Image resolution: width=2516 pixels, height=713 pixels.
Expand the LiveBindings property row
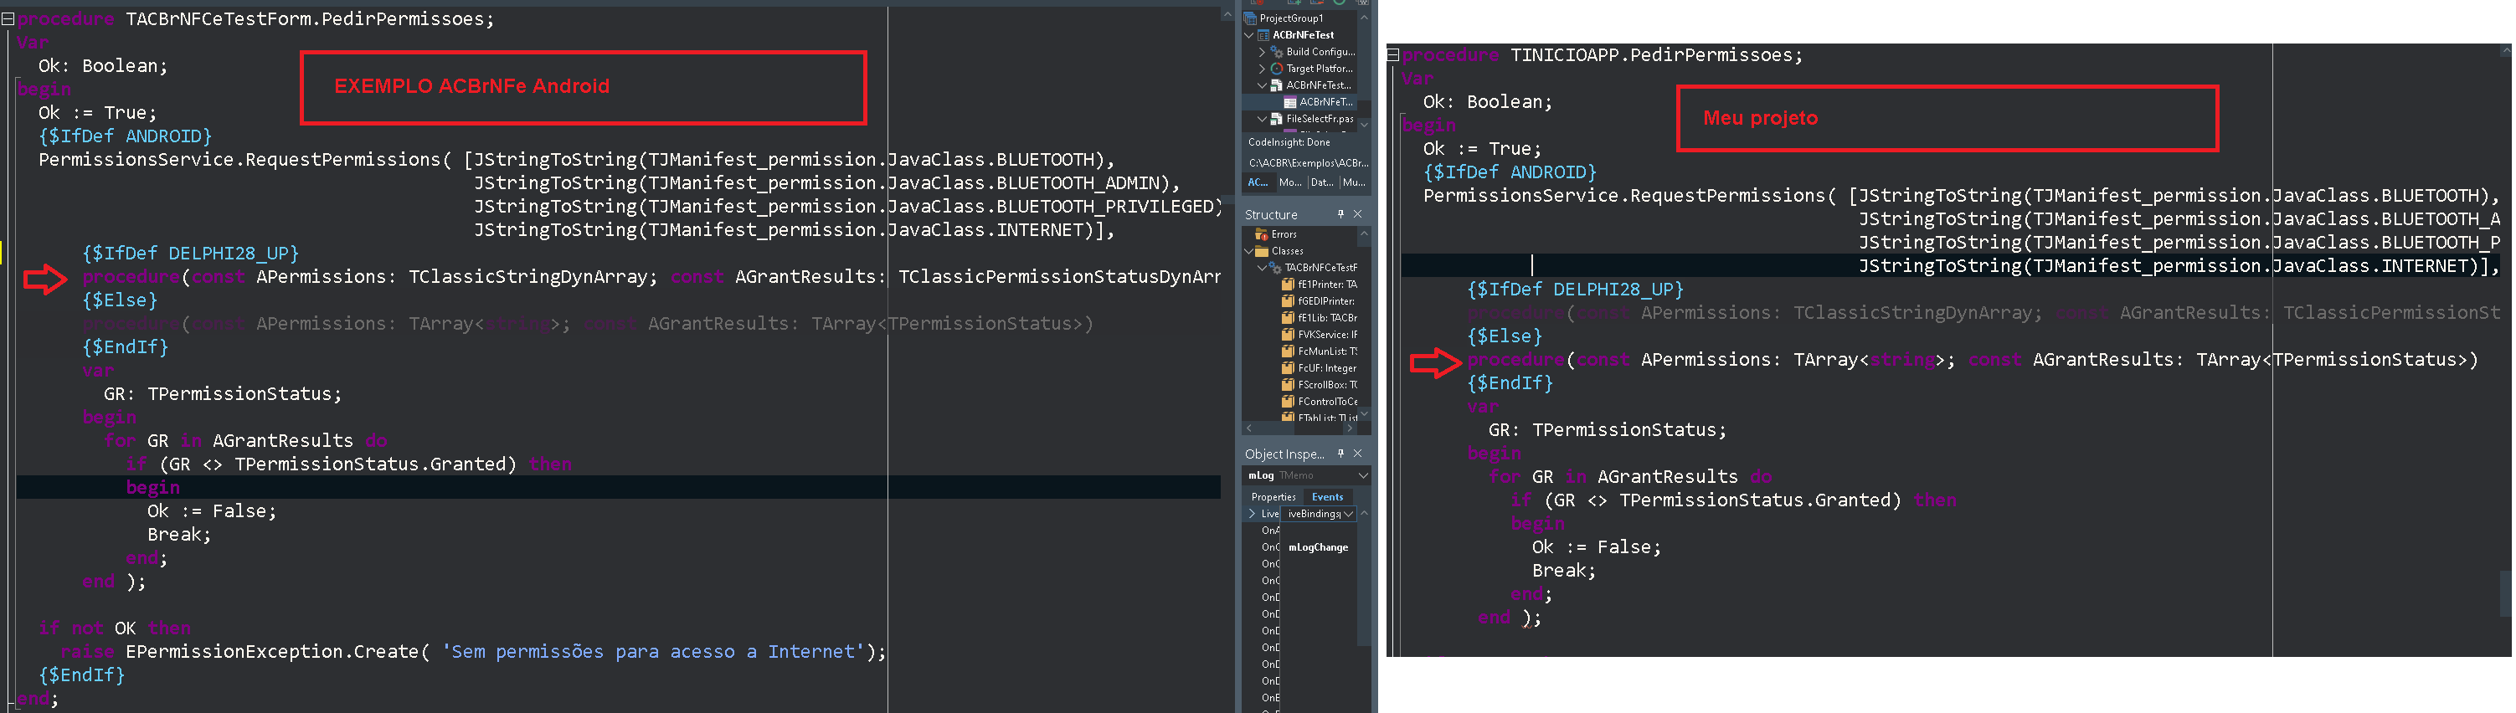pos(1251,514)
